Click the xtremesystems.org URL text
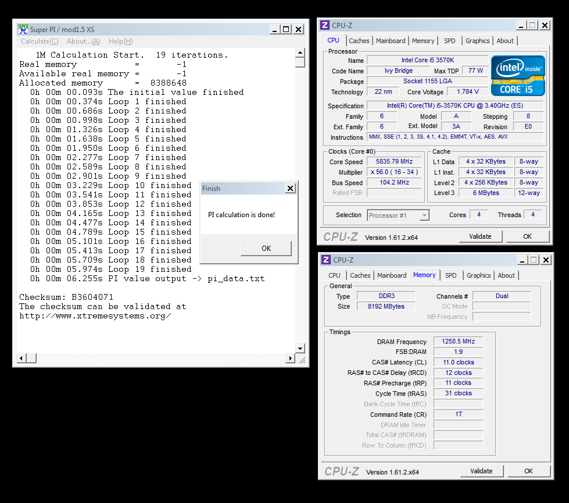Viewport: 569px width, 503px height. click(95, 316)
